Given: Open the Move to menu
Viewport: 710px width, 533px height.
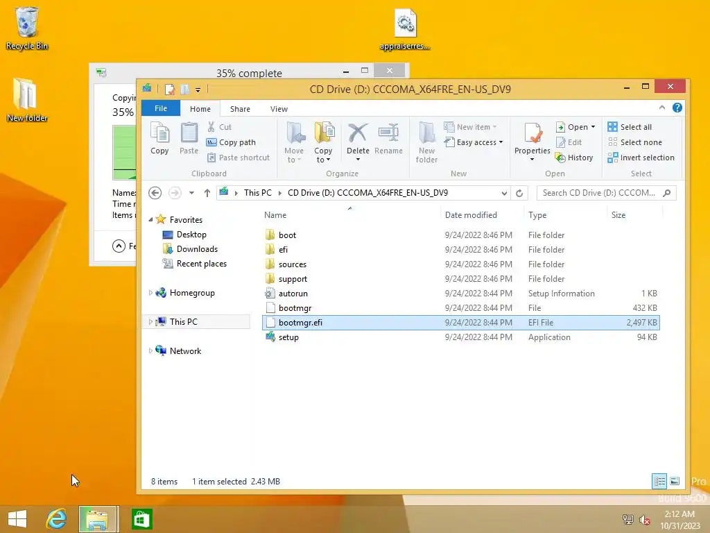Looking at the screenshot, I should (x=294, y=143).
